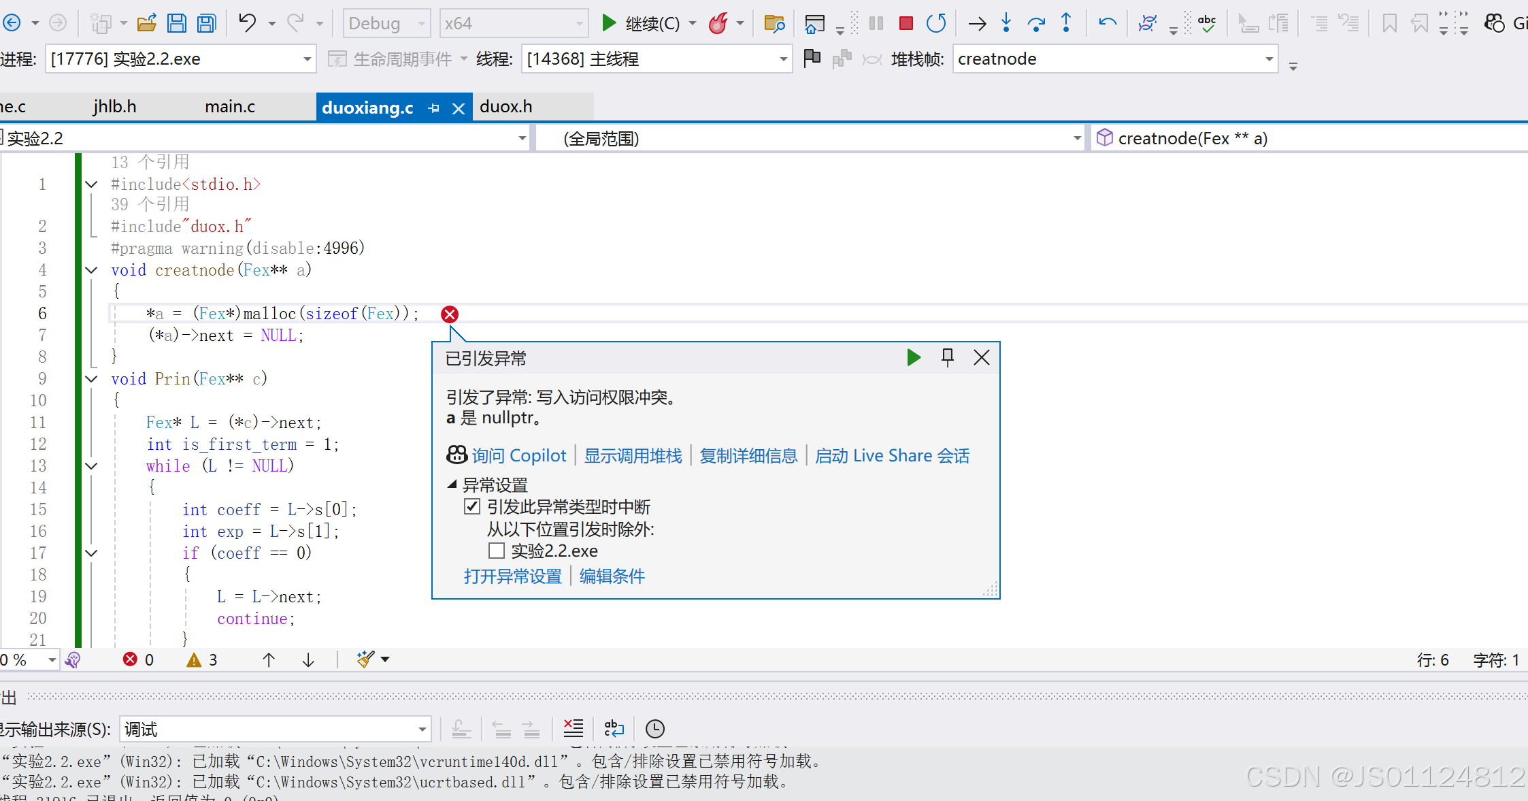
Task: Open the stack frame creatnode dropdown
Action: coord(1115,59)
